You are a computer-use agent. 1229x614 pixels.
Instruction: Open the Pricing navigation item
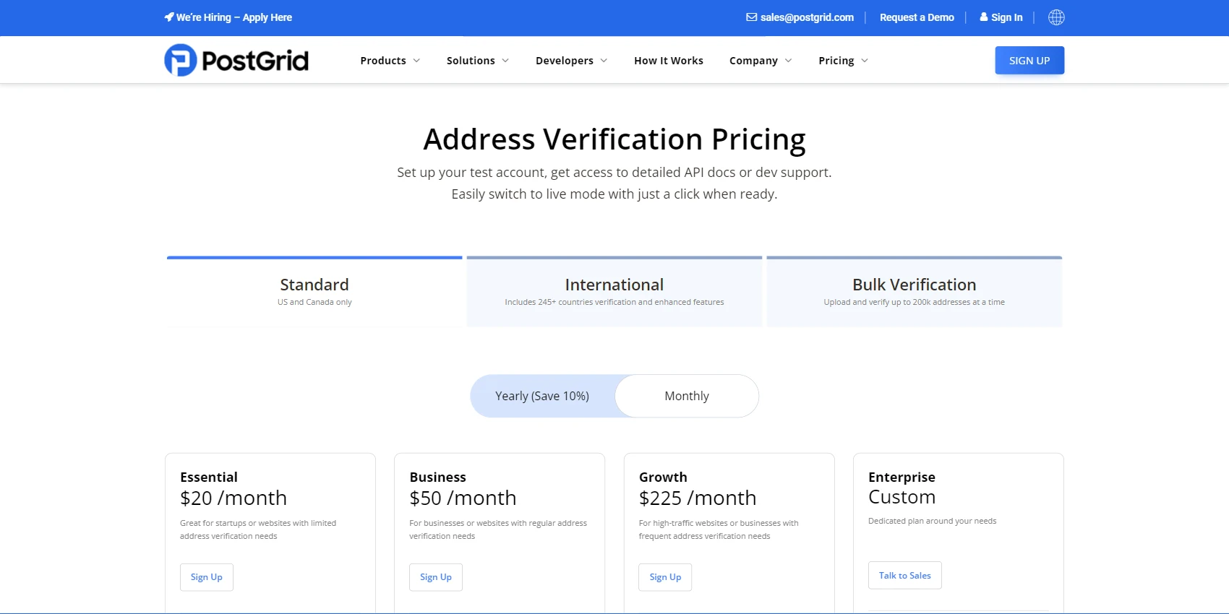point(836,61)
